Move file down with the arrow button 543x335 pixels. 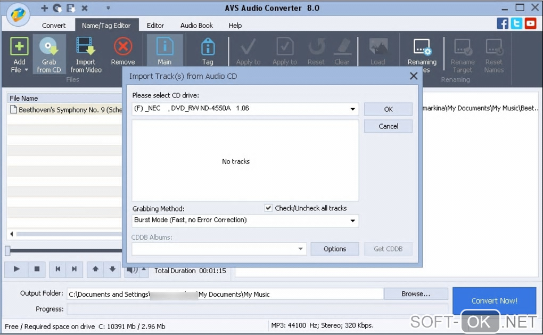pyautogui.click(x=112, y=269)
